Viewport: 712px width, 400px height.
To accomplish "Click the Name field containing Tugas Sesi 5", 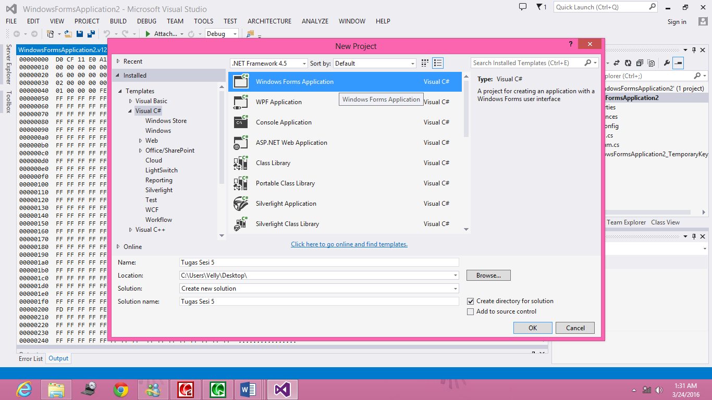I will pos(318,262).
